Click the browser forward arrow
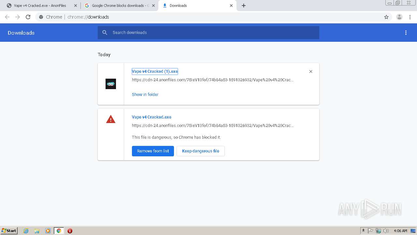 click(x=18, y=17)
